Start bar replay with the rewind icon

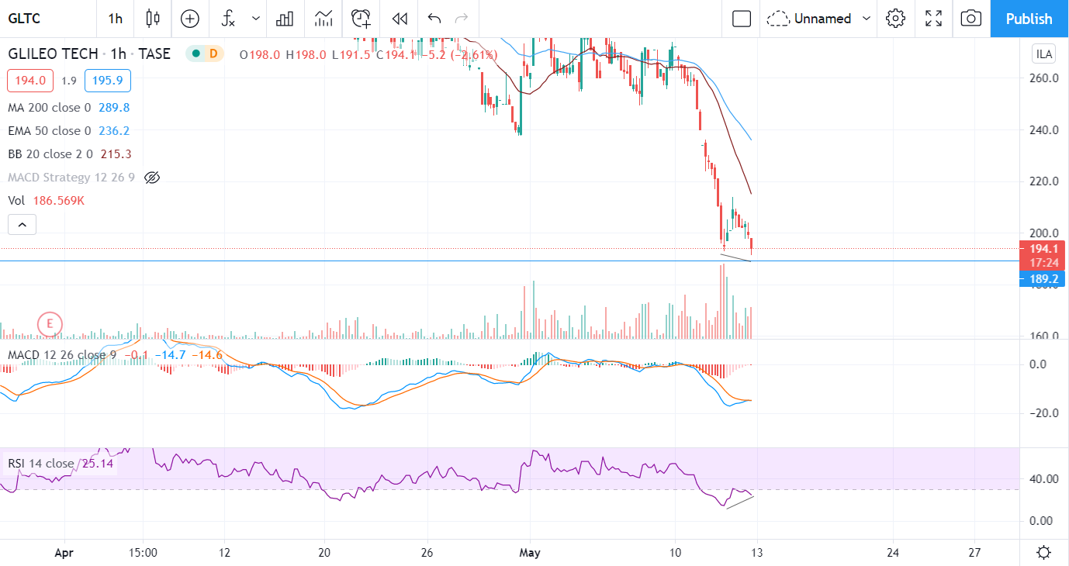click(400, 19)
